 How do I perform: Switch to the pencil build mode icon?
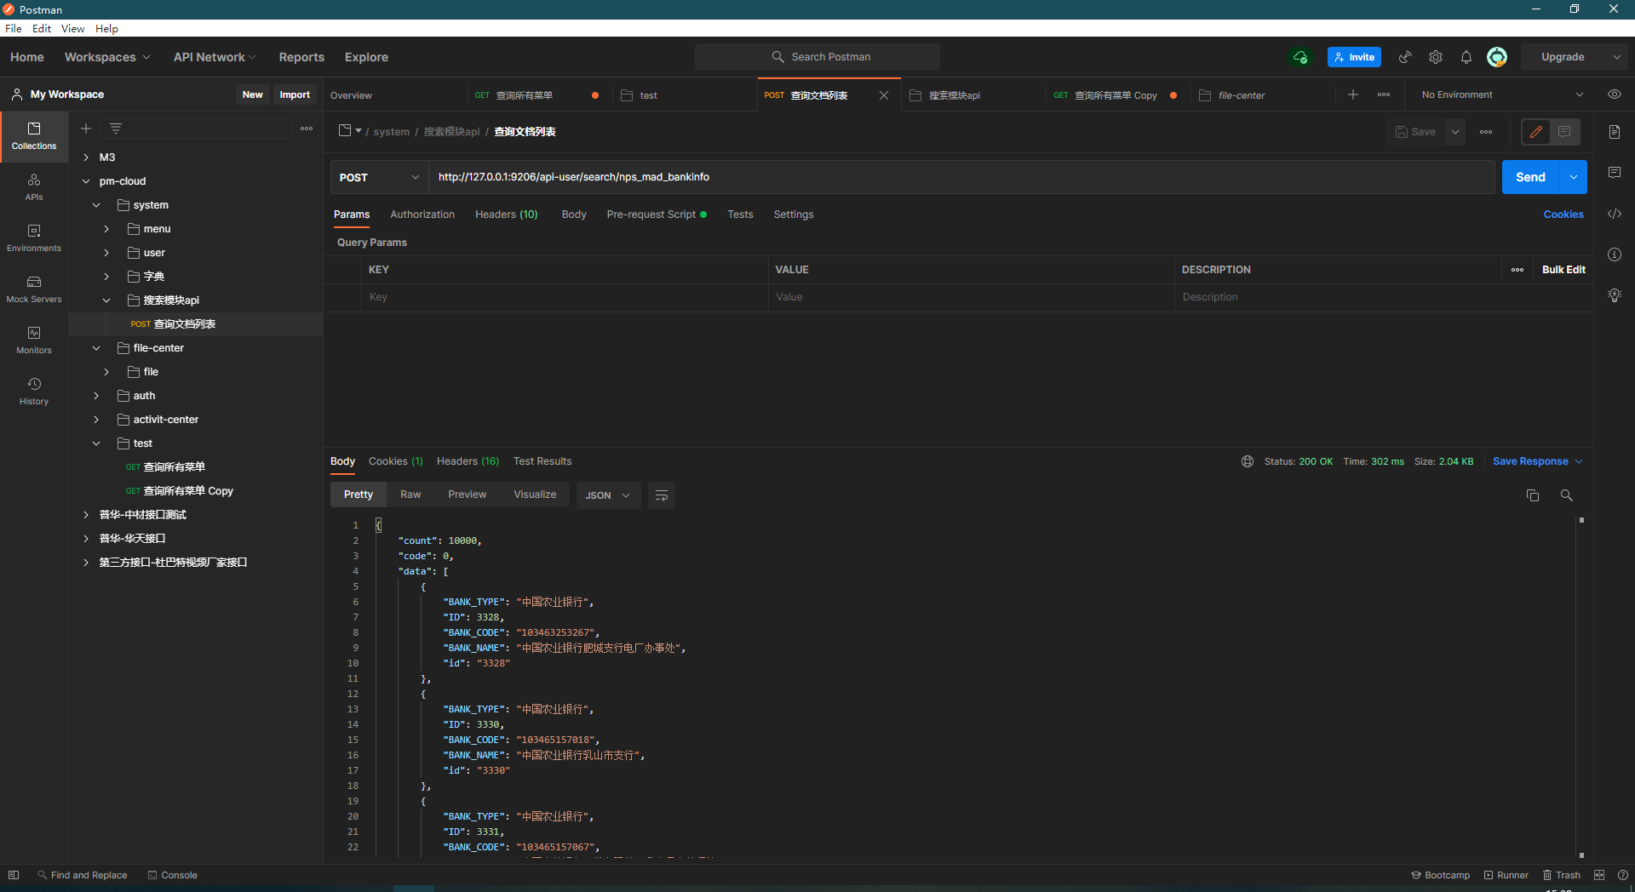1536,132
